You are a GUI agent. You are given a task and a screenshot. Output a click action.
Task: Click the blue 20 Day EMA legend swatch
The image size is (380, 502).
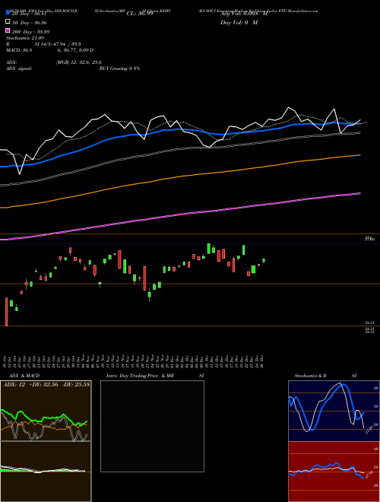coord(8,13)
